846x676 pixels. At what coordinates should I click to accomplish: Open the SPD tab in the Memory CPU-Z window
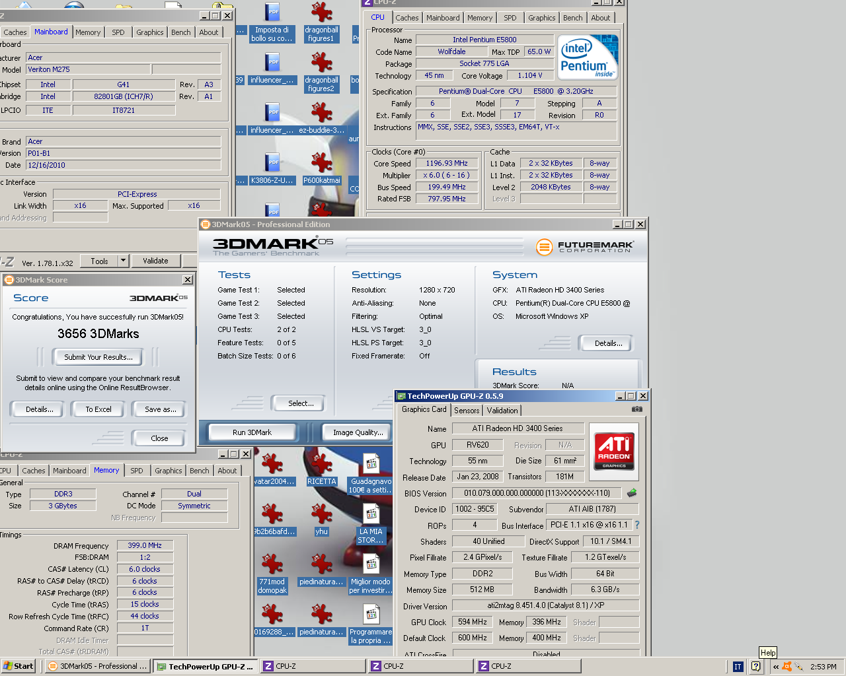tap(136, 471)
